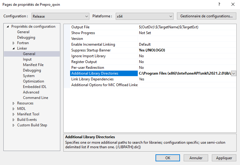Expand the Fortran tree node
Screen dimensions: 240x165
point(13,43)
